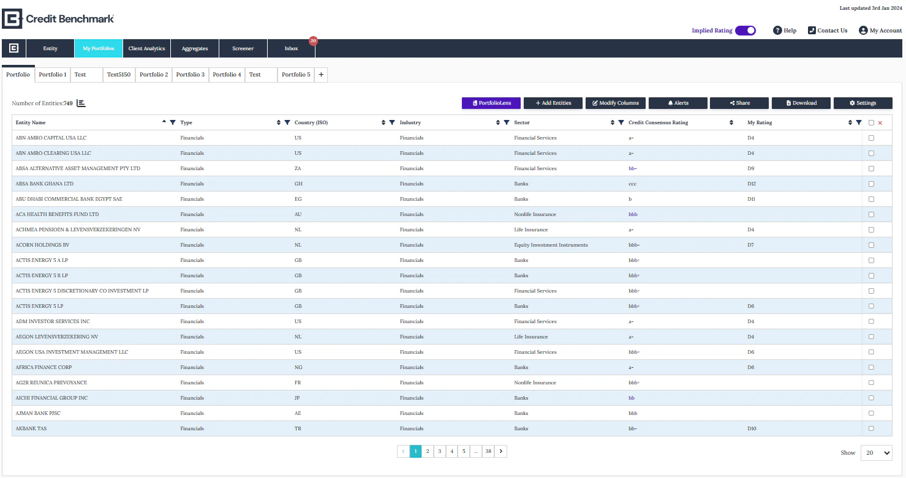Go to home via navbar logo icon
This screenshot has height=478, width=906.
(x=13, y=48)
